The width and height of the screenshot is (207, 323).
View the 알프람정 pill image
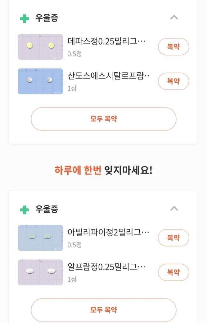(40, 272)
